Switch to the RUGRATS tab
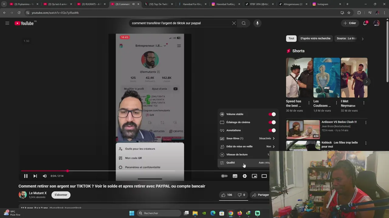Image resolution: width=389 pixels, height=218 pixels. [91, 4]
